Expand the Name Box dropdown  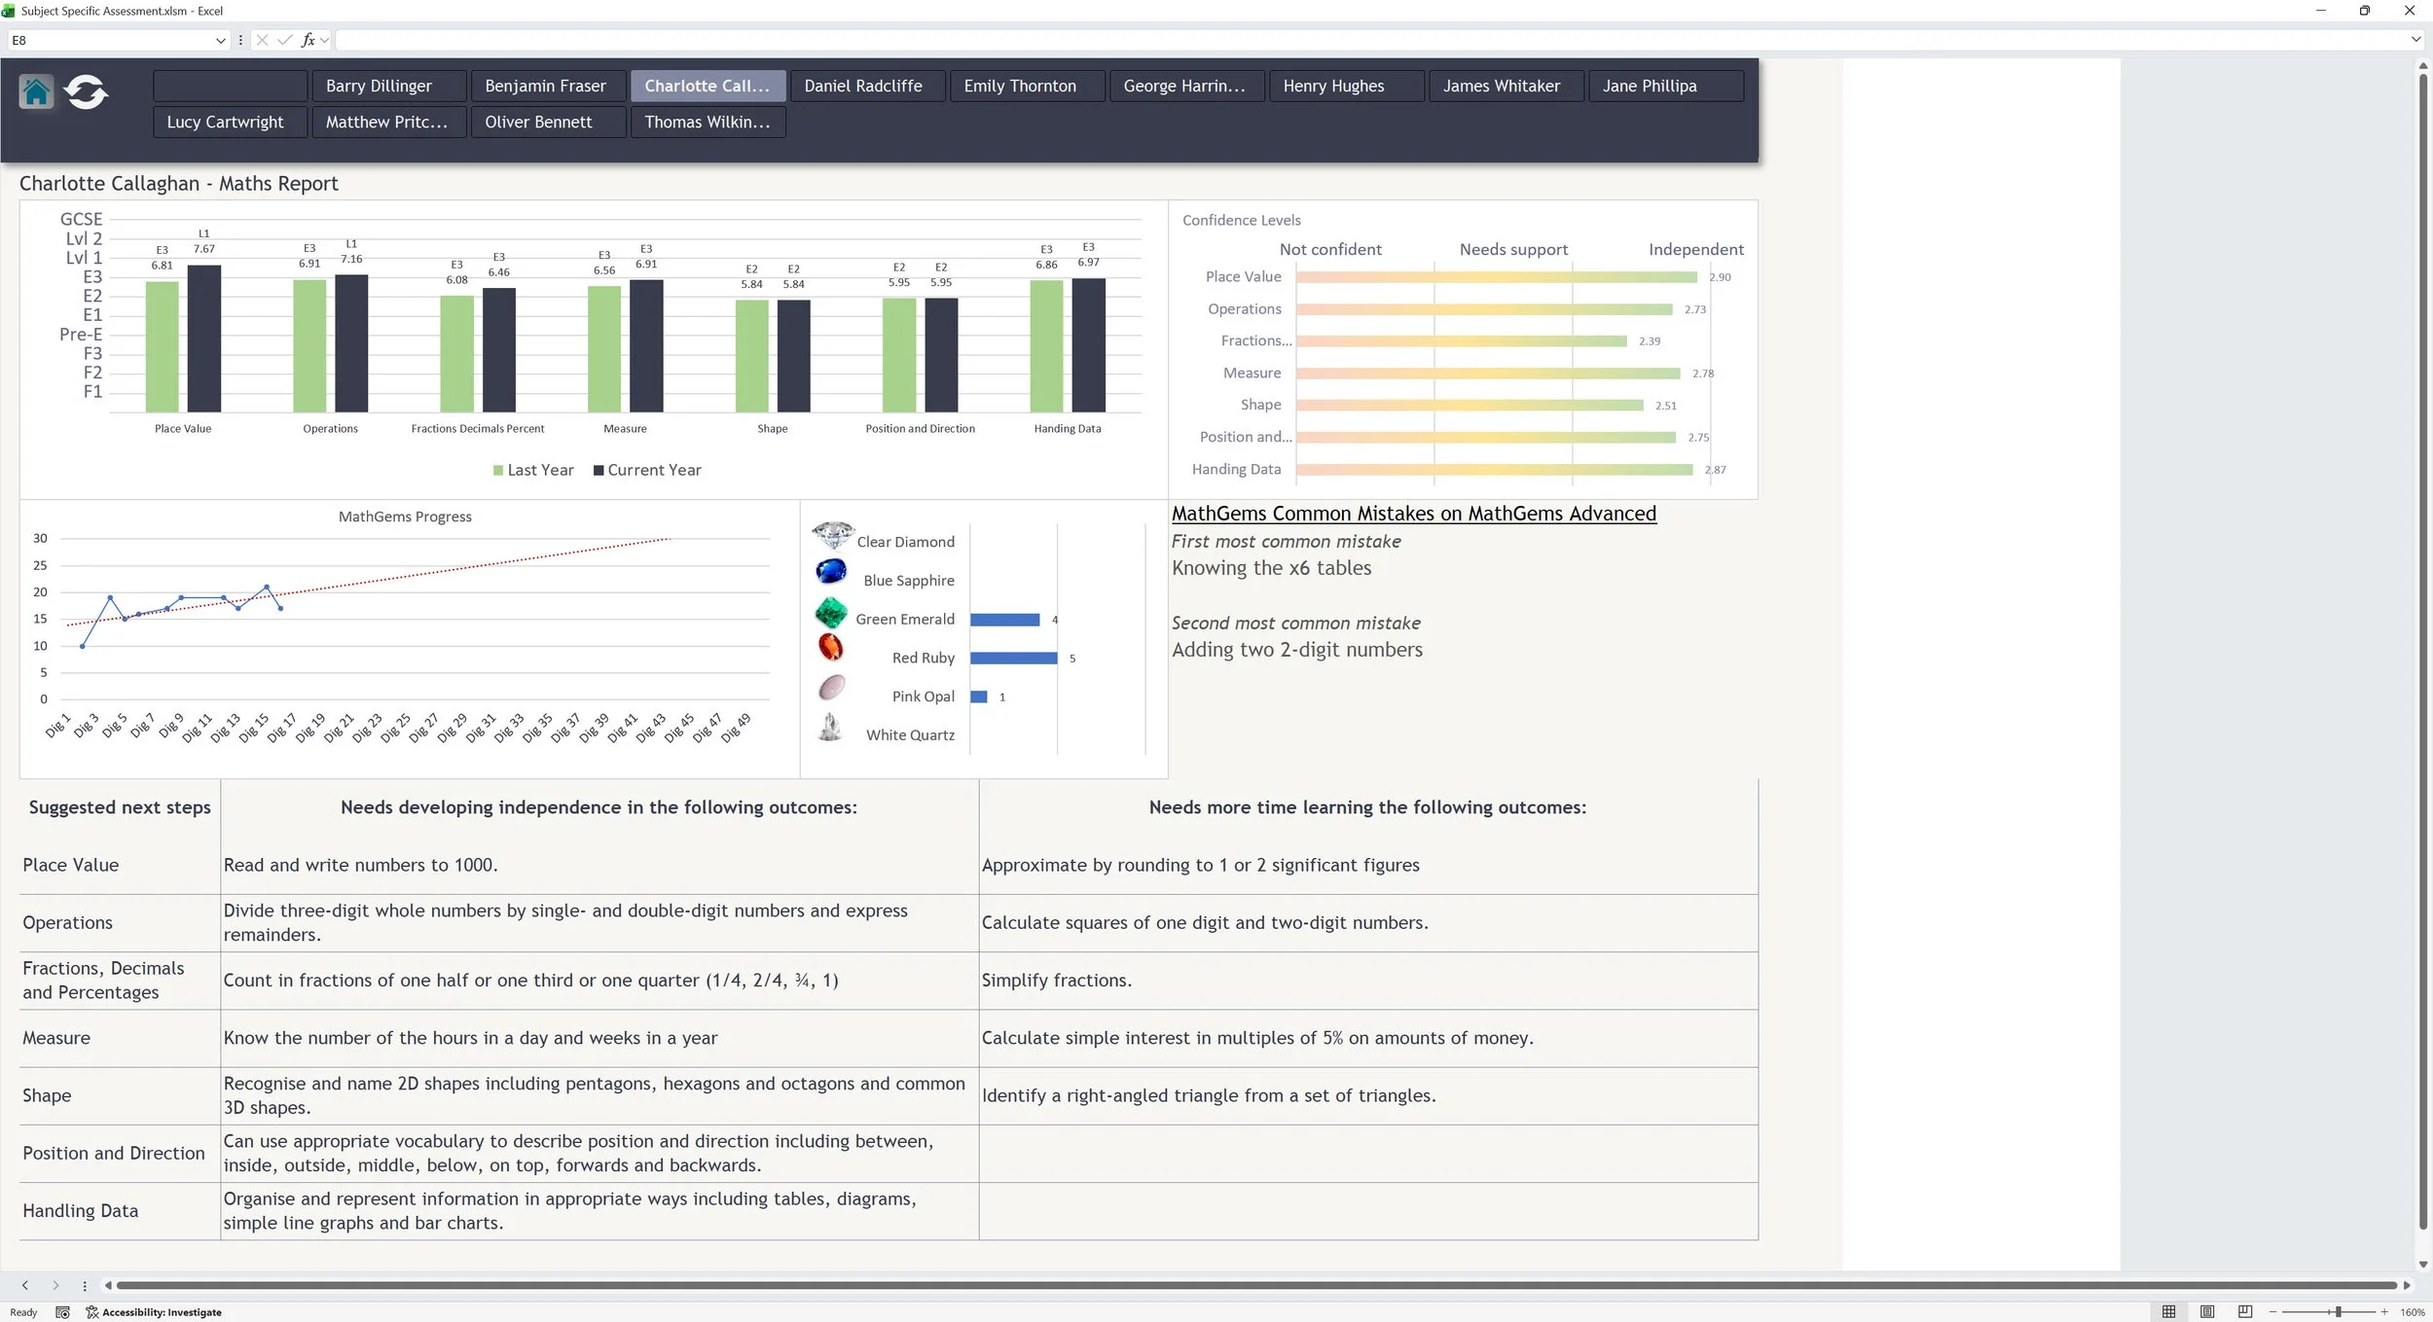click(220, 40)
